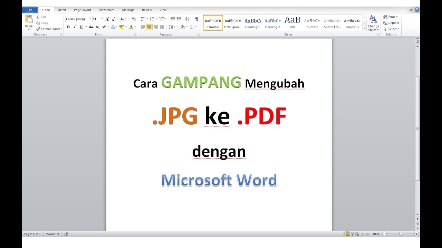
Task: Click the Replace button
Action: 391,23
